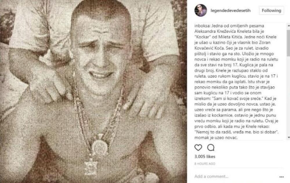
Task: Click the caption scroll down arrow
Action: pos(289,138)
